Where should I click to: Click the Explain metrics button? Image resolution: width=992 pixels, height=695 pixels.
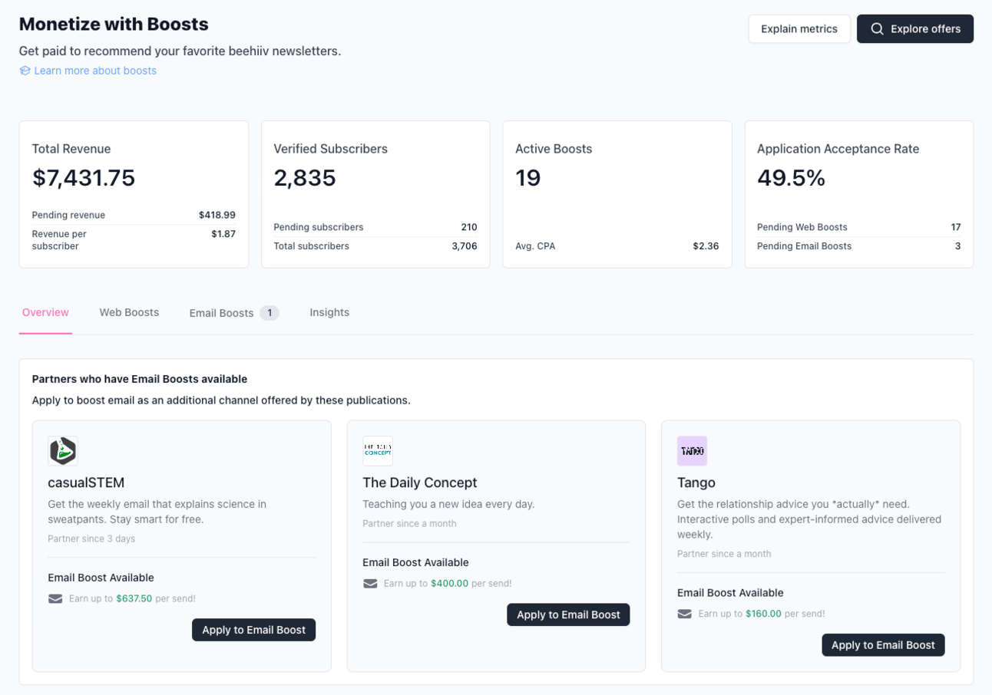pyautogui.click(x=799, y=29)
